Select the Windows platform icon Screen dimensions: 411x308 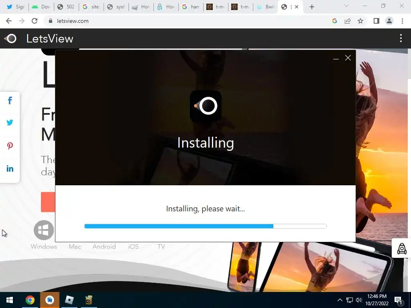(44, 230)
